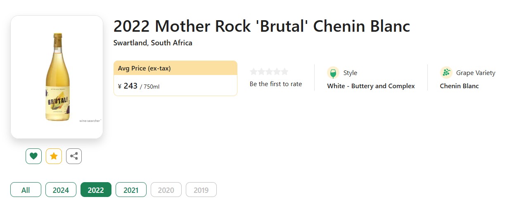Click the Swartland, South Africa region link
This screenshot has height=211, width=507.
click(153, 43)
